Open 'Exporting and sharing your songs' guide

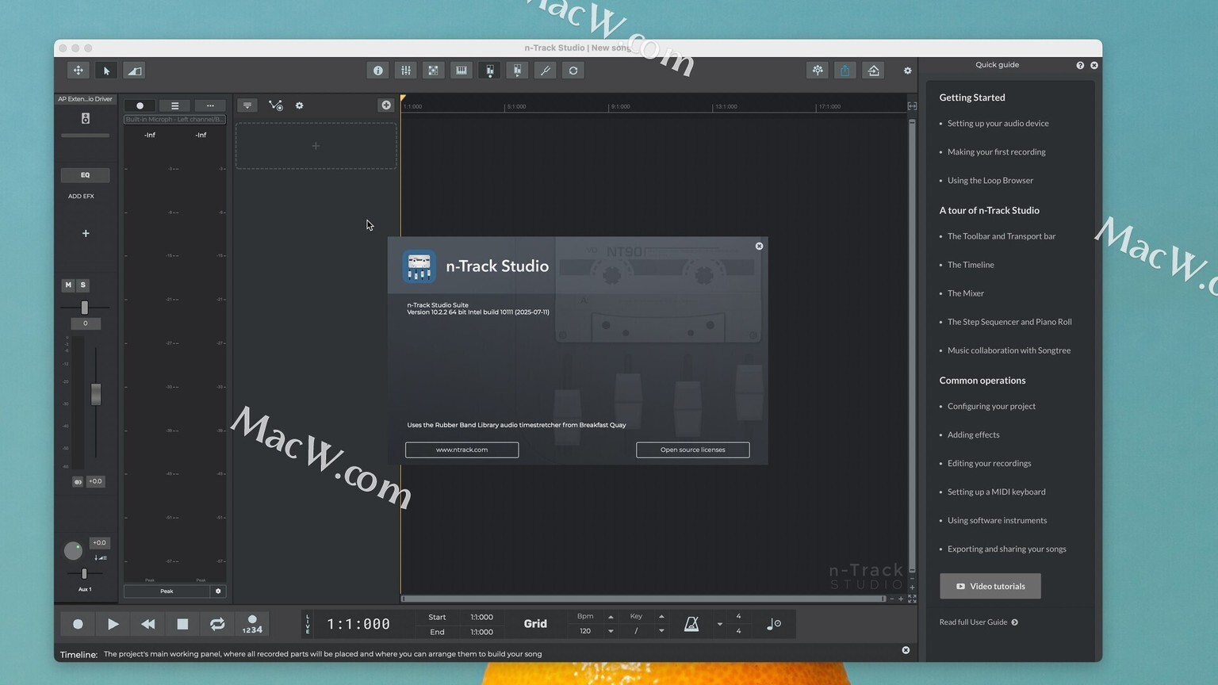(x=1007, y=549)
